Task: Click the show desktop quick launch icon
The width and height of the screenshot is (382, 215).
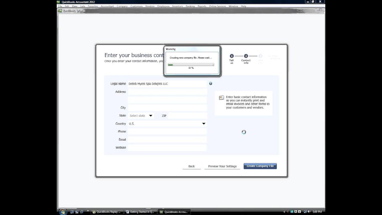Action: pos(72,212)
